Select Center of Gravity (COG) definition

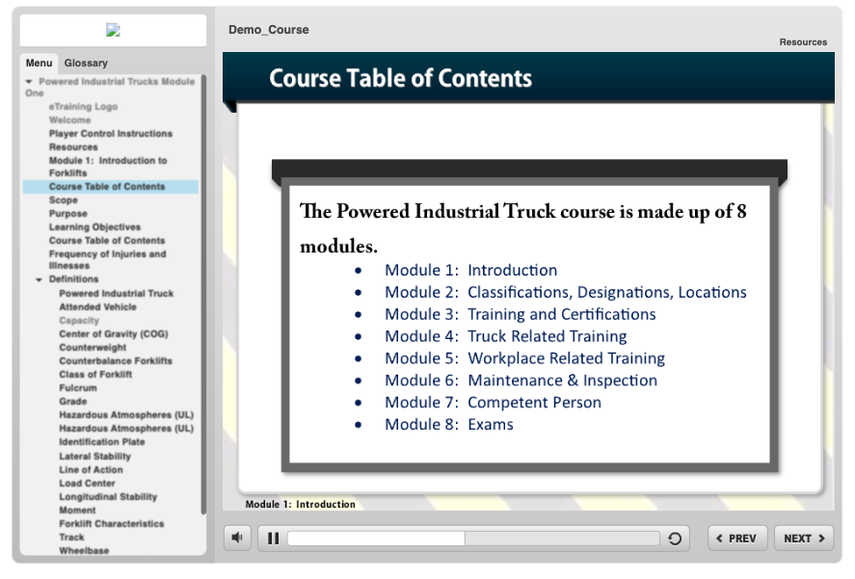point(113,334)
